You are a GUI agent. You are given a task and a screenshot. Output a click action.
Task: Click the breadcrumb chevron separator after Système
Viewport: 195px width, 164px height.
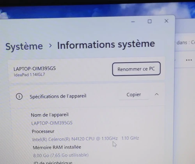(x=50, y=45)
